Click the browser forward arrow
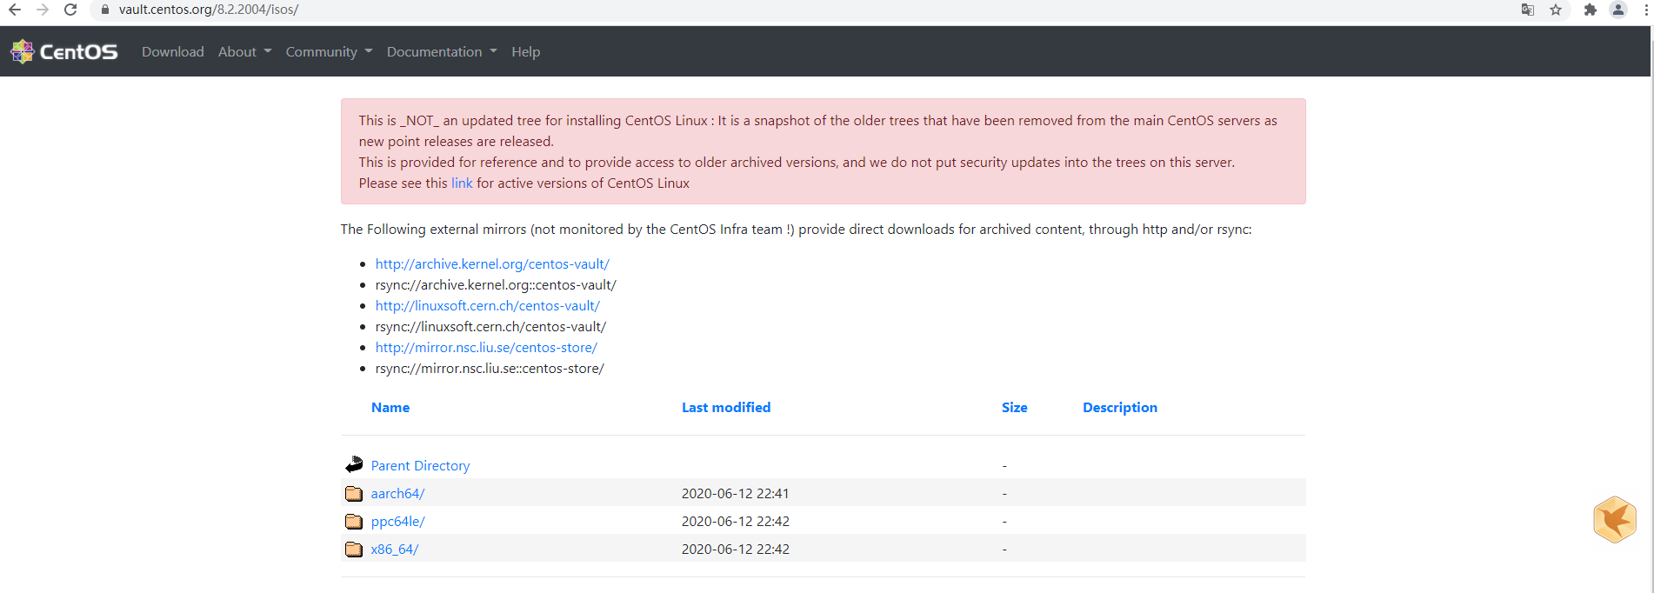This screenshot has width=1654, height=593. pos(43,10)
